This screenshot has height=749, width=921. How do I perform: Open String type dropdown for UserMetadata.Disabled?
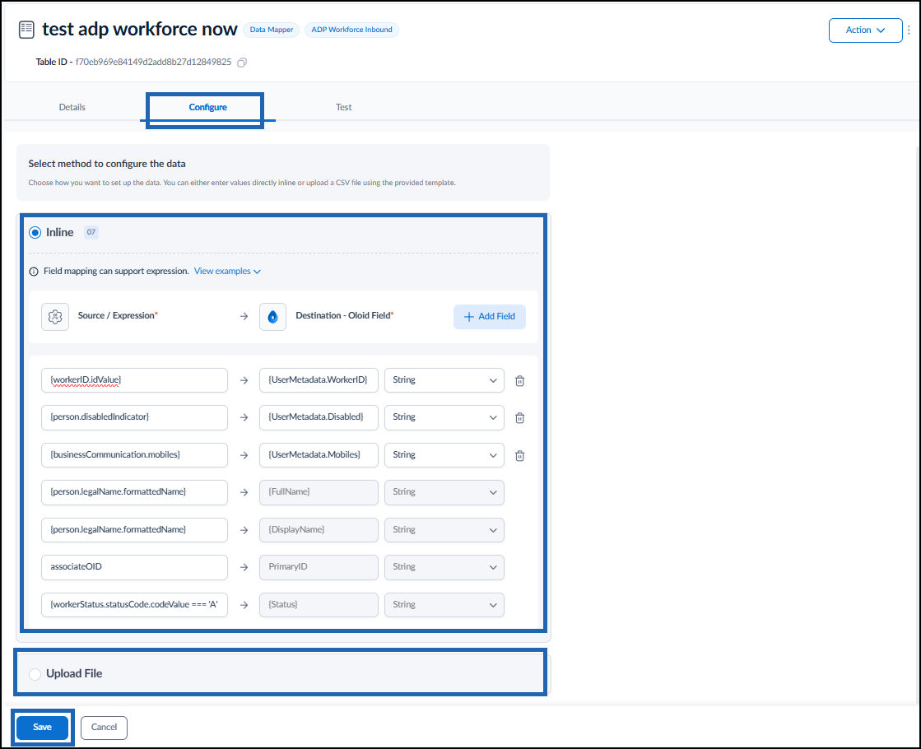pyautogui.click(x=444, y=417)
